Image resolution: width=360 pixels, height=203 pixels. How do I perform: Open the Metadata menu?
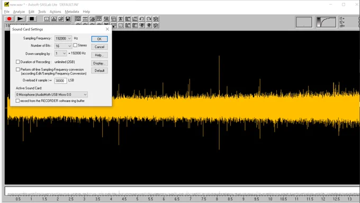pos(72,12)
